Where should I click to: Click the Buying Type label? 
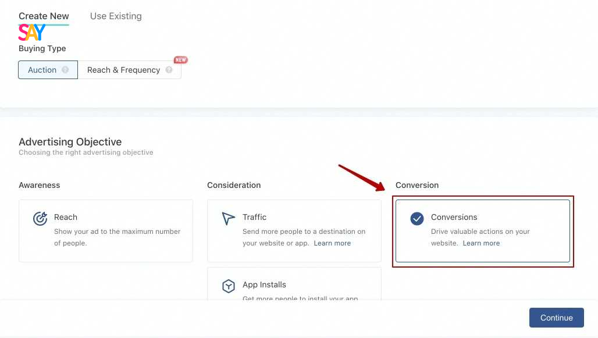click(42, 48)
